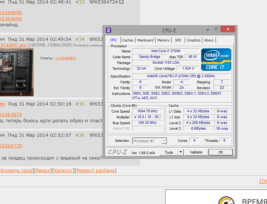
Task: Click the Ext. Model value 2A
Action: pos(182,88)
